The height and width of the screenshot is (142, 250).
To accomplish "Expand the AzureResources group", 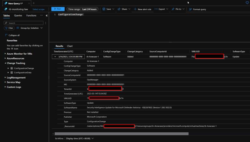I will point(5,58).
